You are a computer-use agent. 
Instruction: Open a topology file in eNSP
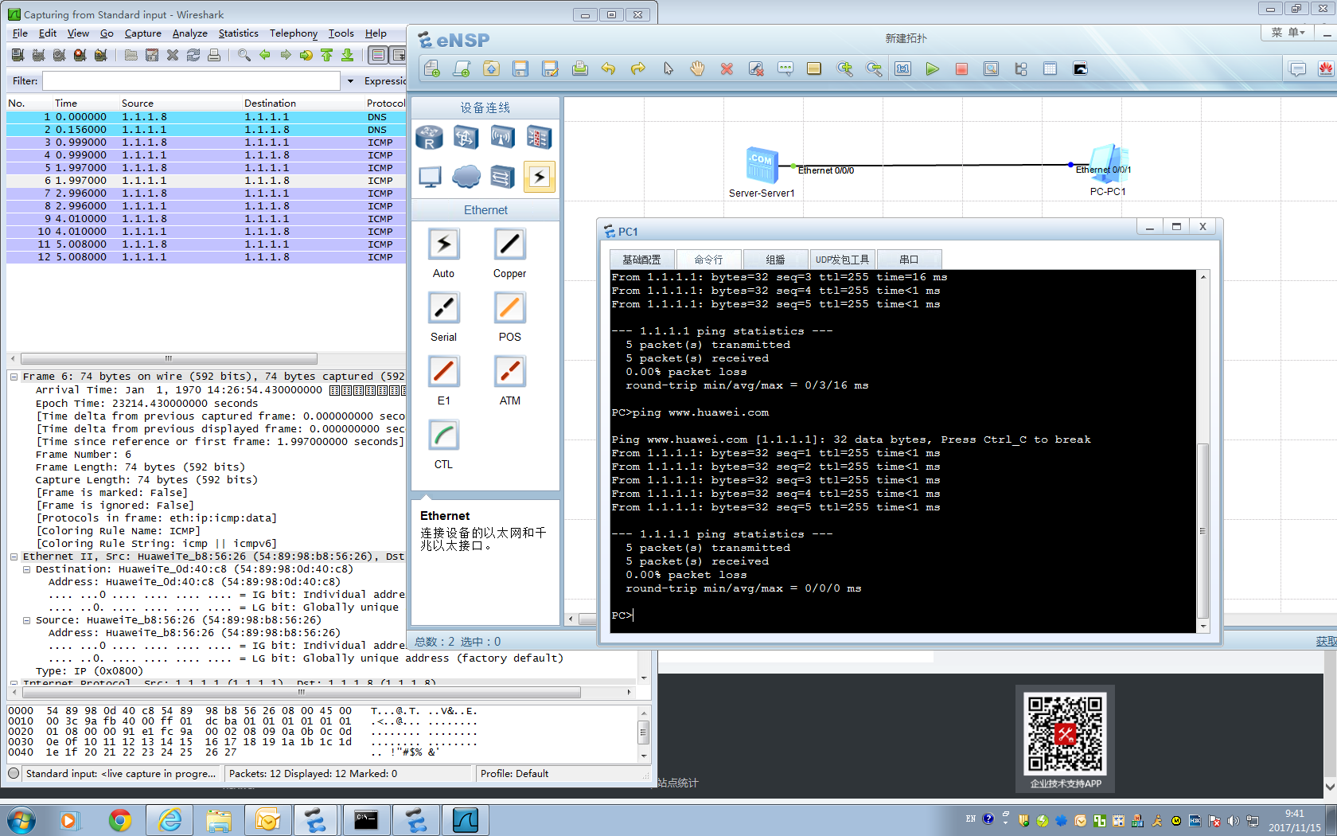point(491,69)
